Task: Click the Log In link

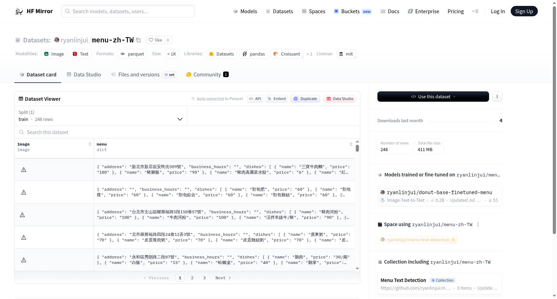Action: click(498, 11)
